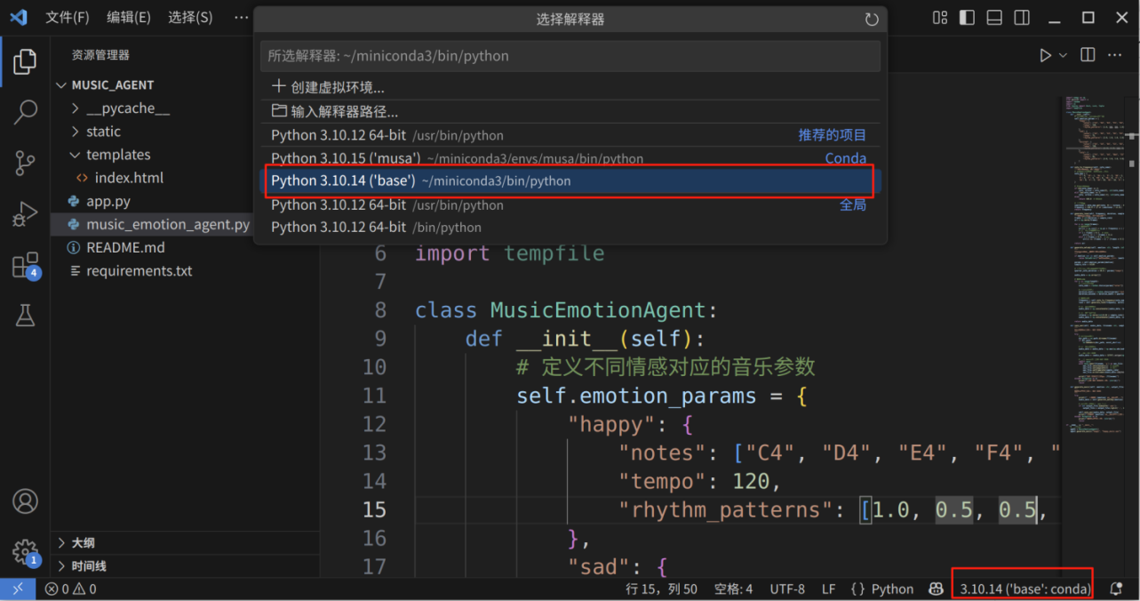Open errors and warnings count in status bar
The width and height of the screenshot is (1140, 601).
pyautogui.click(x=71, y=589)
